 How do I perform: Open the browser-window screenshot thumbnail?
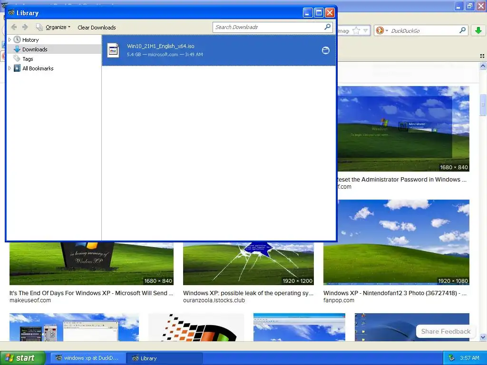(x=299, y=327)
